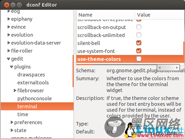Image resolution: width=185 pixels, height=139 pixels.
Task: Click the Name column header
Action: (x=106, y=15)
